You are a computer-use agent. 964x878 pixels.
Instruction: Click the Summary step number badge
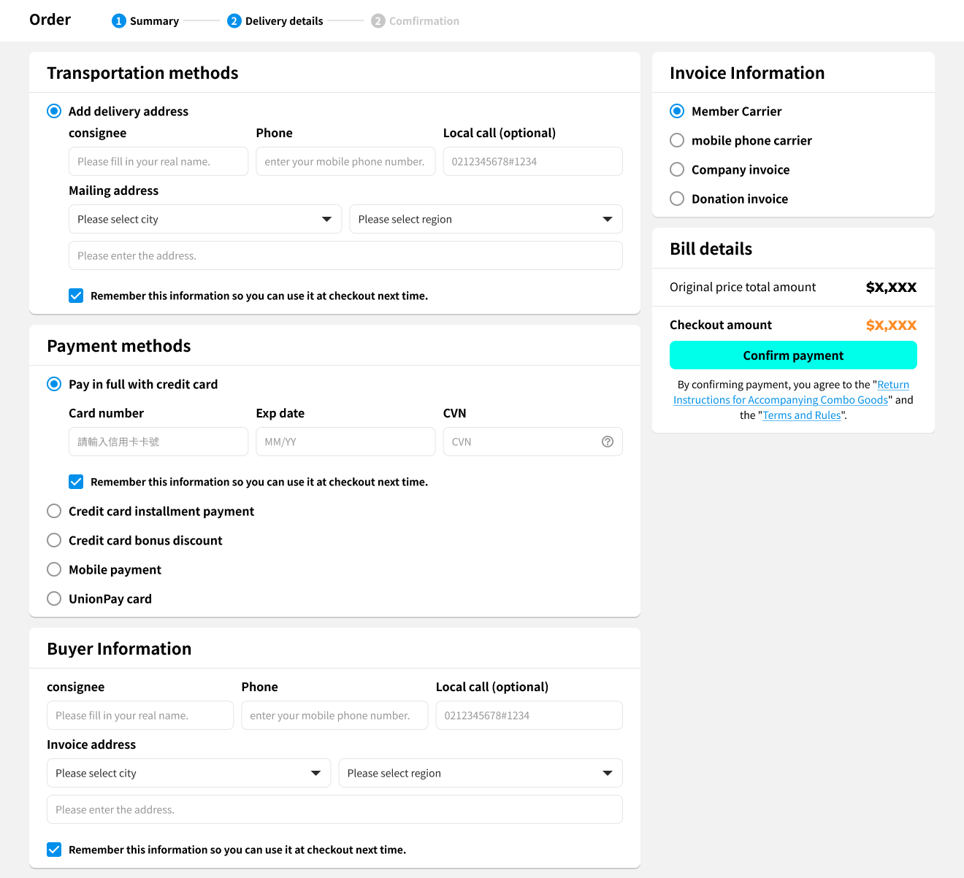pos(119,21)
